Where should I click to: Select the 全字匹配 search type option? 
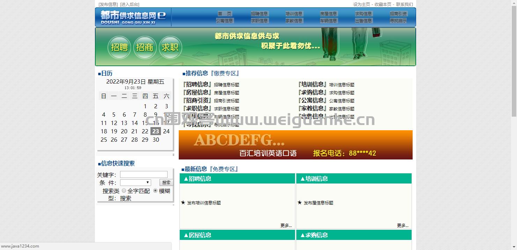[x=124, y=191]
